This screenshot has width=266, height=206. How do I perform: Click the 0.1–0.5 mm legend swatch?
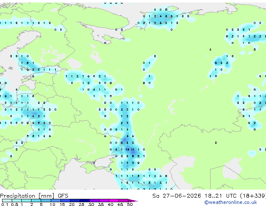pyautogui.click(x=7, y=201)
